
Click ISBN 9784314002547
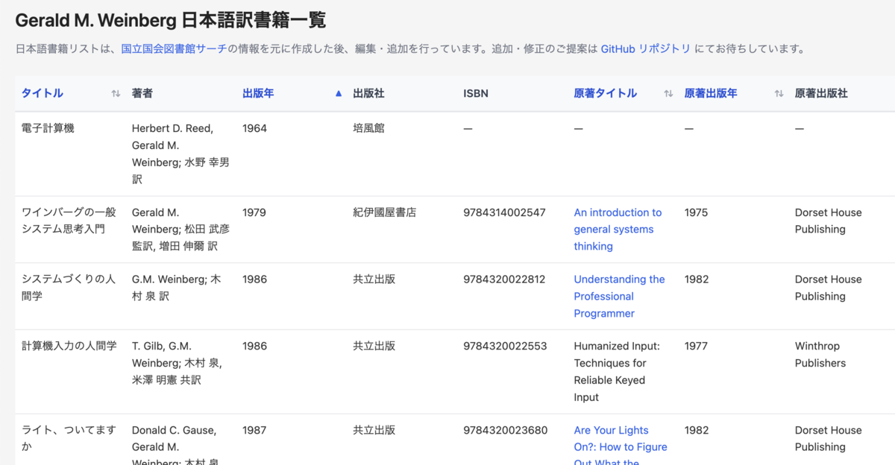tap(504, 212)
